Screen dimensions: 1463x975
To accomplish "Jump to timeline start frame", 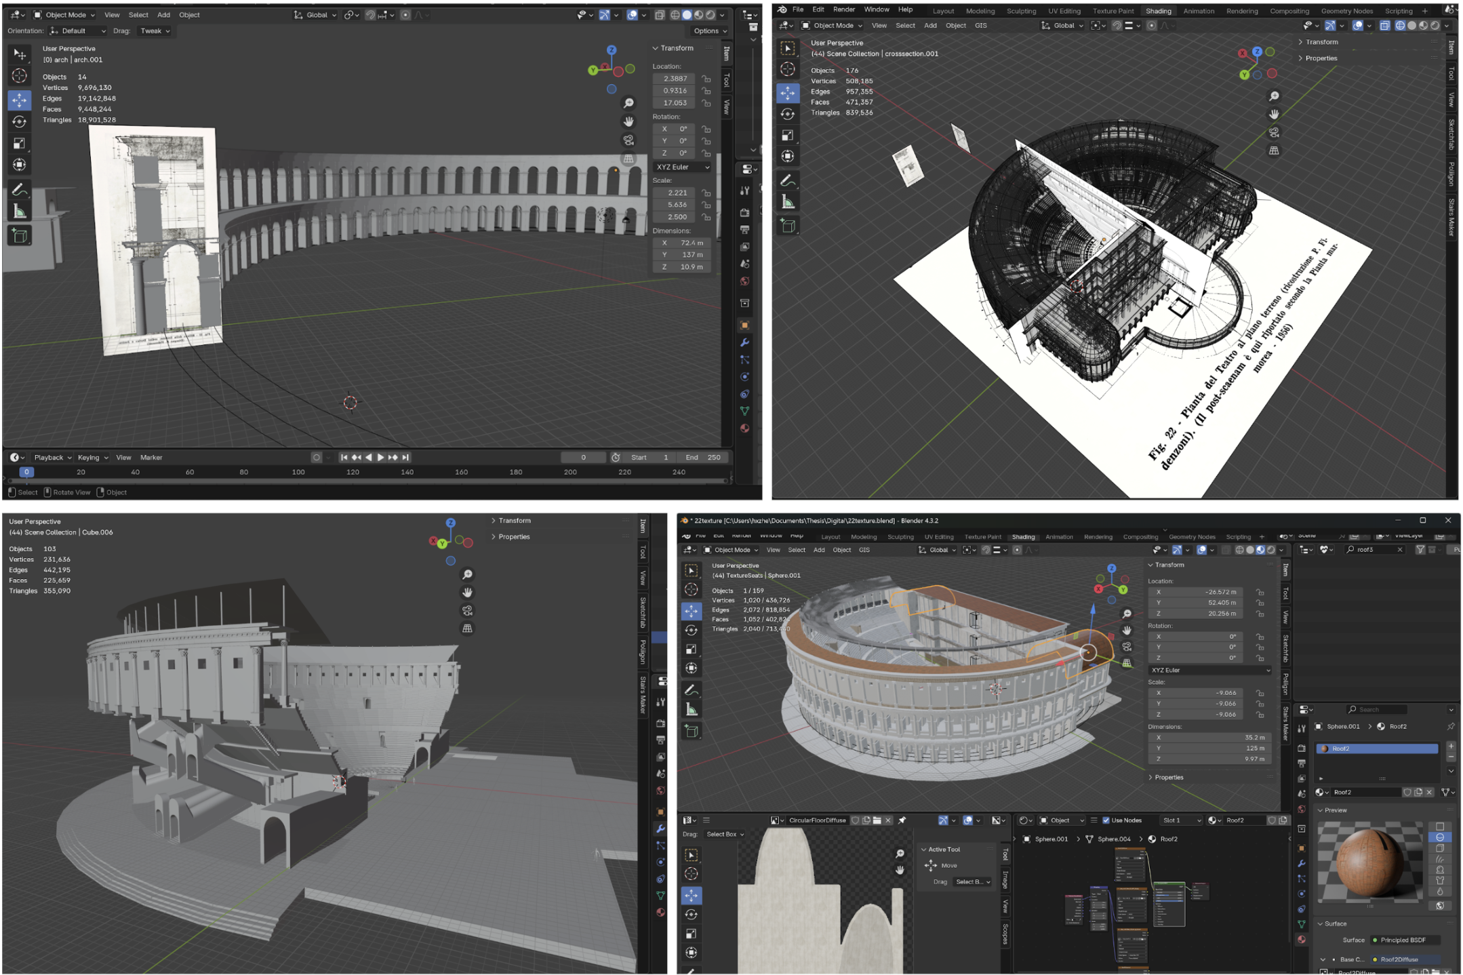I will click(344, 458).
